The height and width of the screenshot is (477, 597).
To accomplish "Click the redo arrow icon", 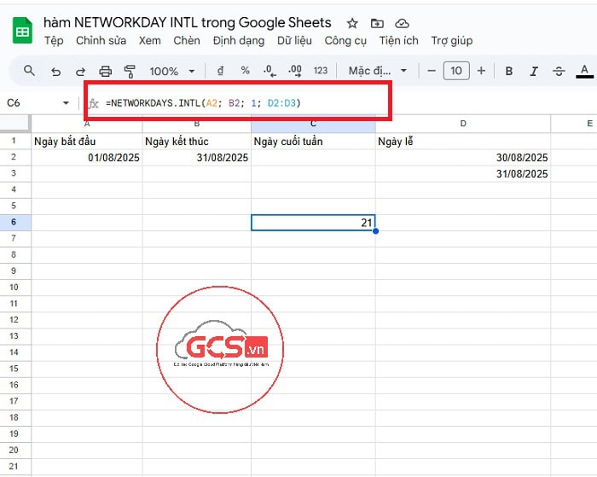I will 80,72.
